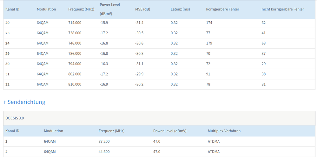Viewport: 317px width, 162px height.
Task: Click frequency value 794.000
Action: 75,64
